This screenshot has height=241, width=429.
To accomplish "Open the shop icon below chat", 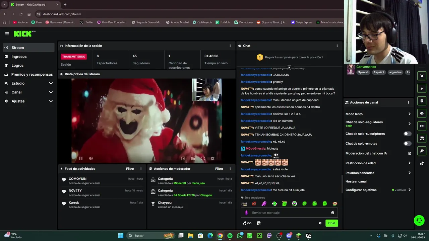I will pos(259,223).
